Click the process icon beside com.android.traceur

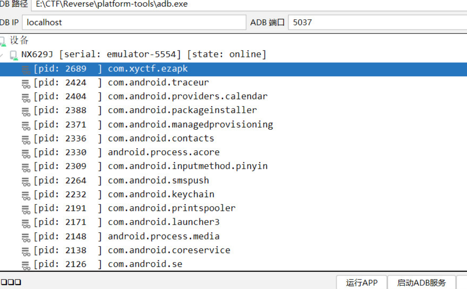point(26,83)
